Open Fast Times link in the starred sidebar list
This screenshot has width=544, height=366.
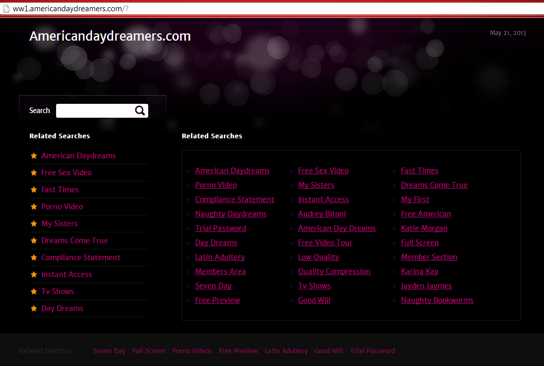60,190
